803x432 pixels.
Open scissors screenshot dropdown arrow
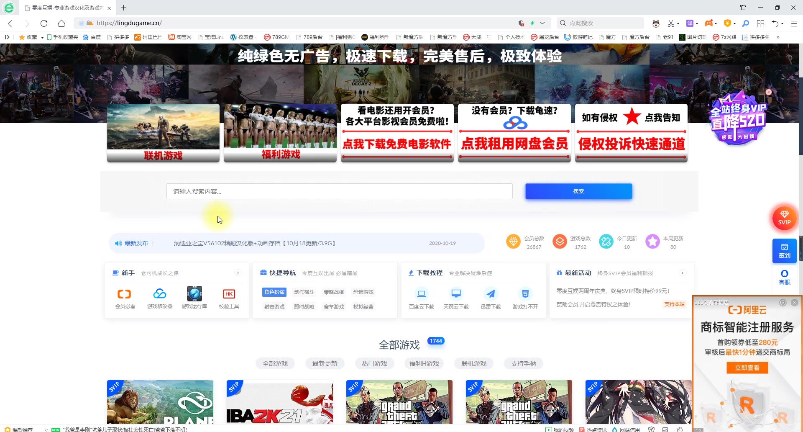point(678,24)
